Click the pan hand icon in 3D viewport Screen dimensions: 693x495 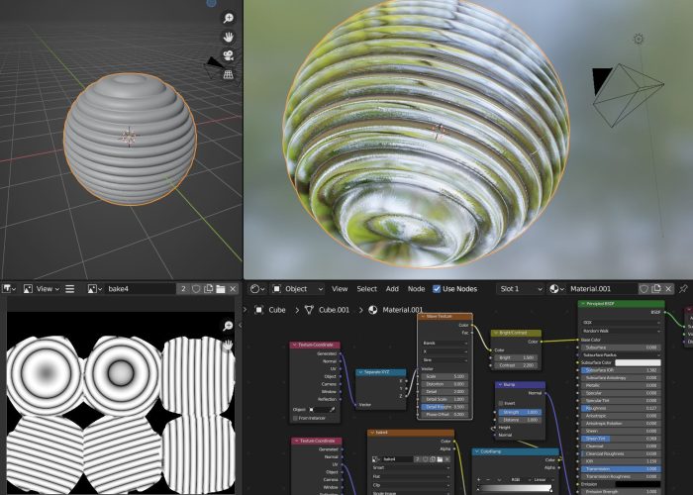coord(228,37)
